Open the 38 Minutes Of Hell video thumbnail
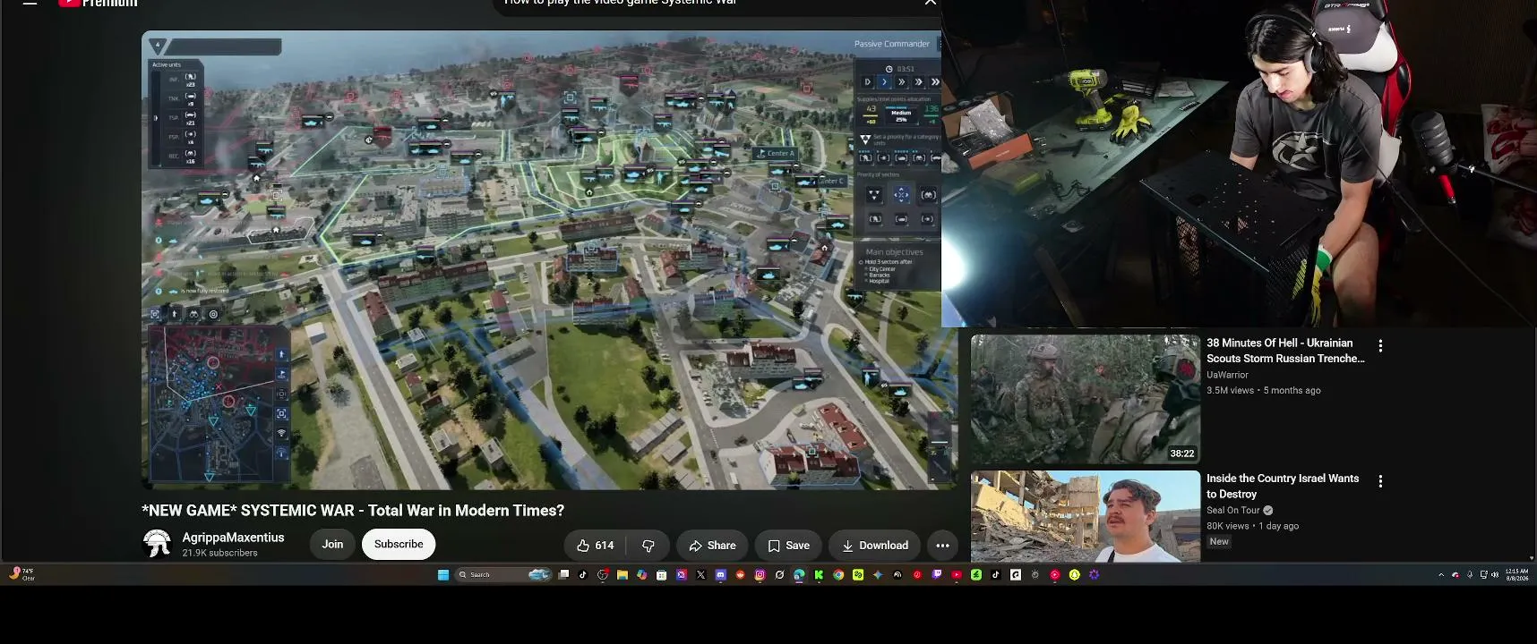 pos(1086,399)
